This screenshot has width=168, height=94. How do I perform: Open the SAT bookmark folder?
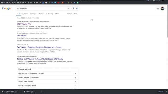pyautogui.click(x=30, y=3)
